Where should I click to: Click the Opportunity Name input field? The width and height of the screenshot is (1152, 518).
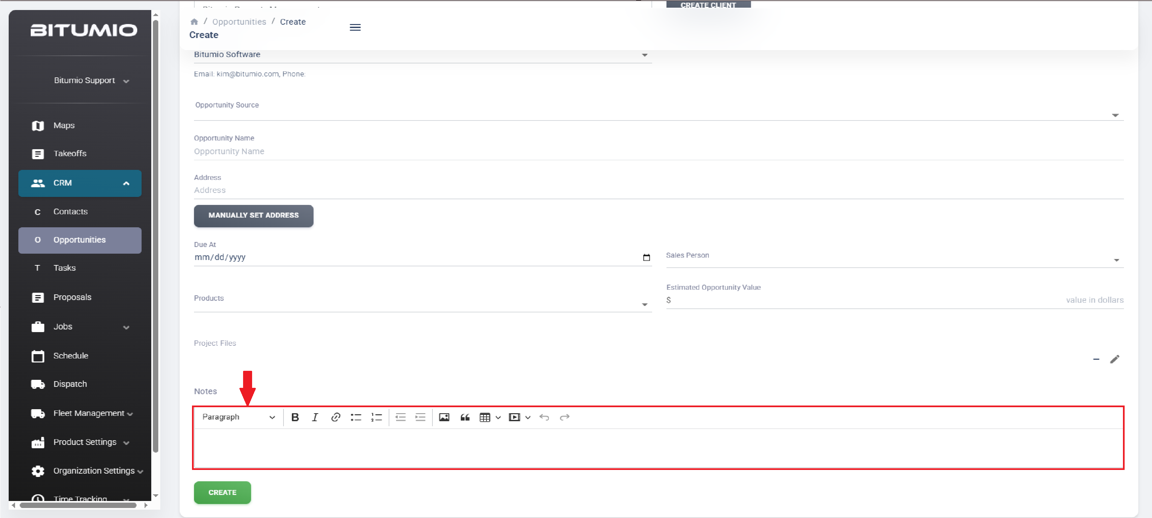pyautogui.click(x=659, y=152)
